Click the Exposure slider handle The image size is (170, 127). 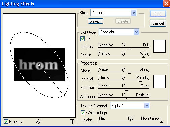tap(126, 90)
